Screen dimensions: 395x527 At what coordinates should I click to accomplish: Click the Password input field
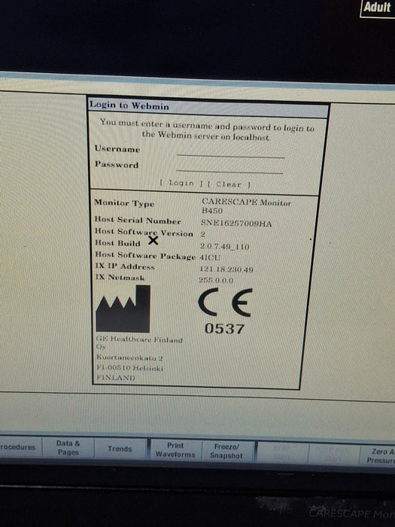(x=229, y=167)
